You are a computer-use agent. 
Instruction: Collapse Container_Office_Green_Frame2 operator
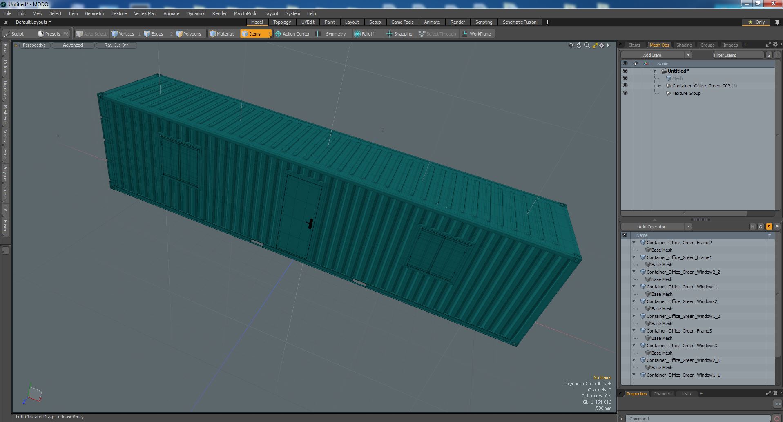pos(634,243)
